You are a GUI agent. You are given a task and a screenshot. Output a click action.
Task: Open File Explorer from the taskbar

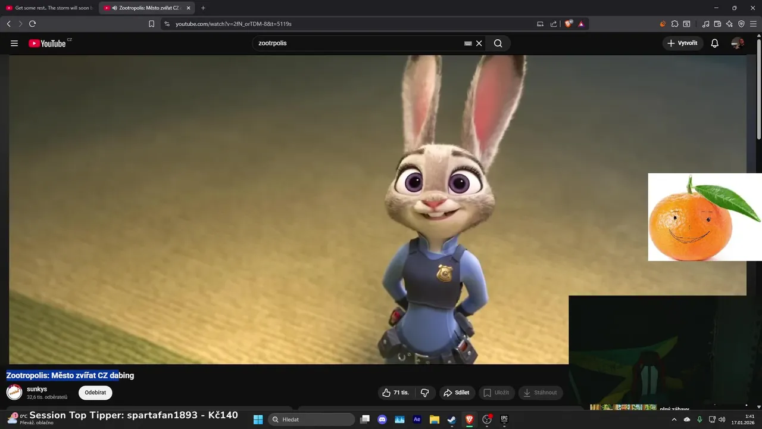(435, 419)
